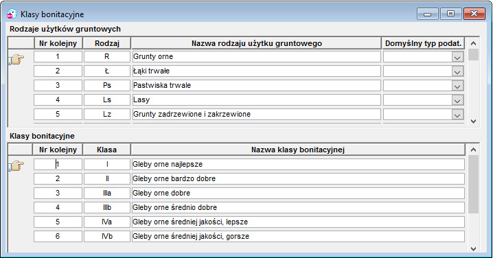Click the Ł type code cell
The height and width of the screenshot is (258, 493).
(107, 71)
